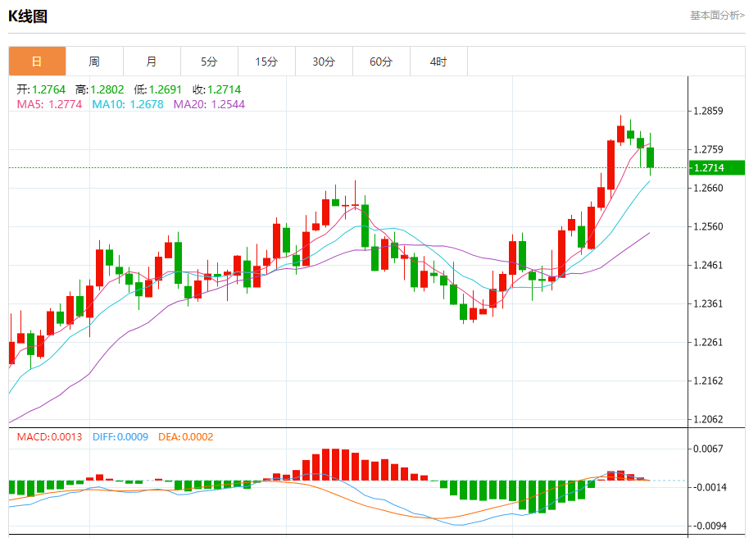Image resolution: width=749 pixels, height=538 pixels.
Task: Click the 收:1.2714 close price value
Action: (x=217, y=89)
